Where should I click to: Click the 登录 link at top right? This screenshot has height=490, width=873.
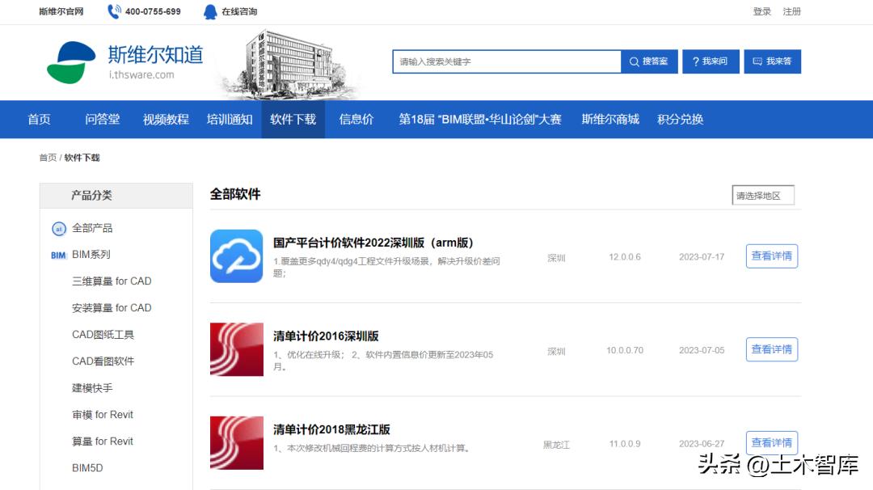(761, 11)
